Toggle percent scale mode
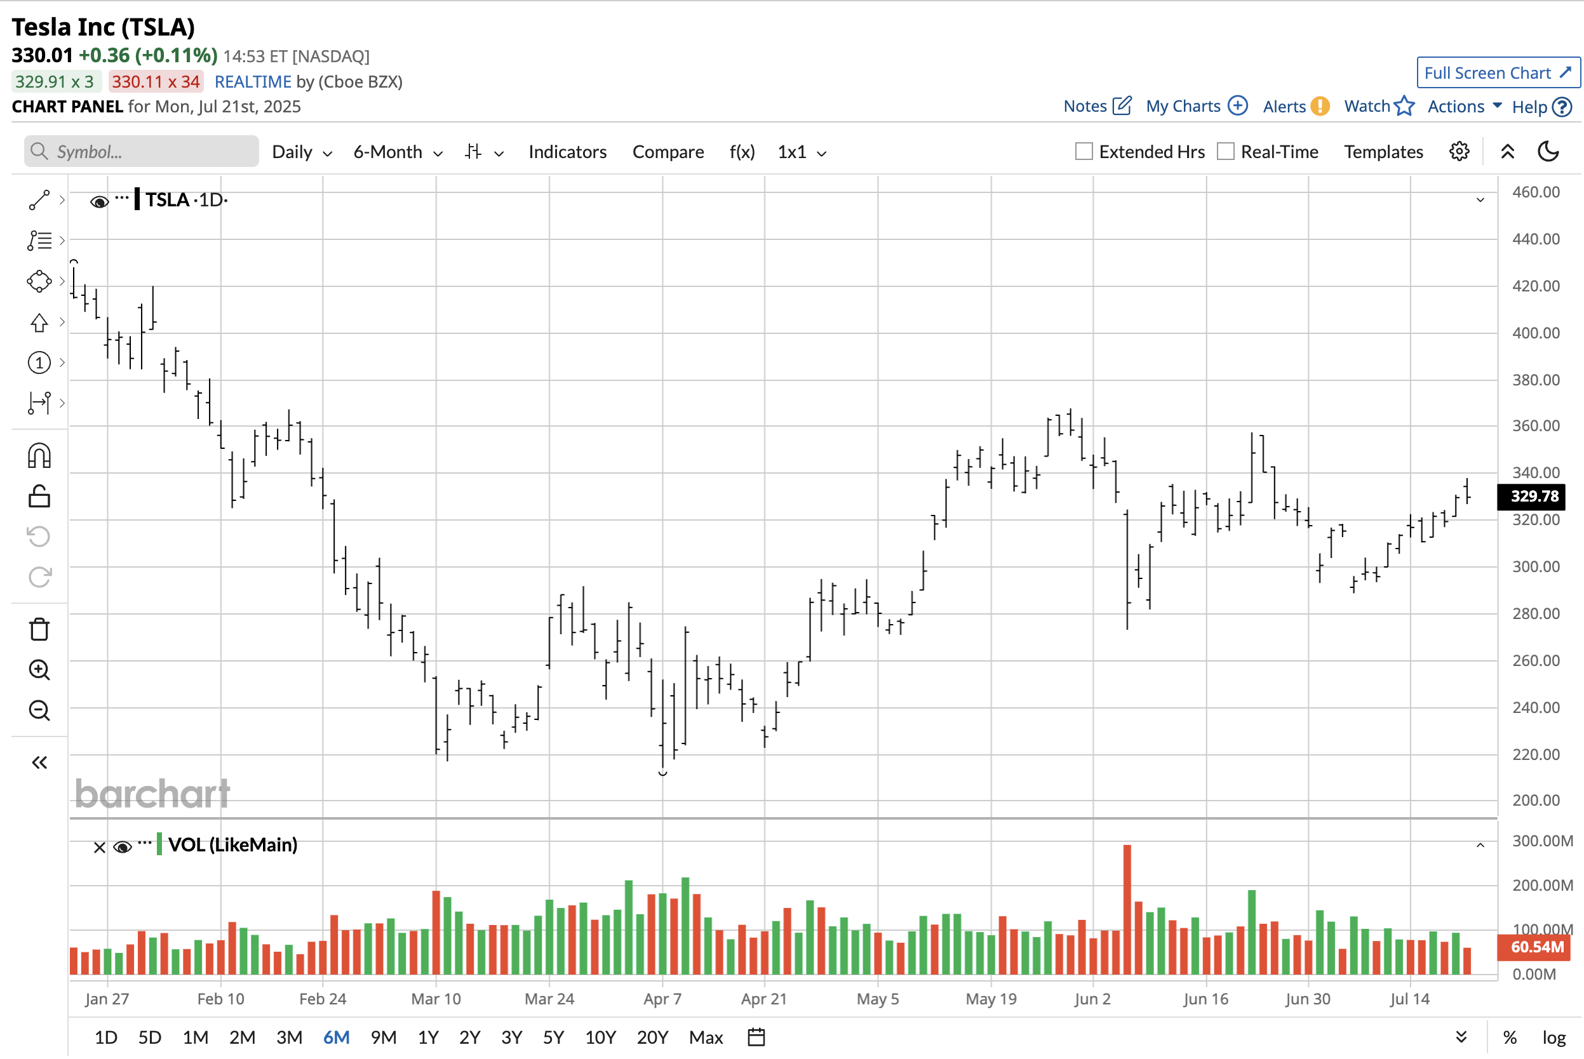1584x1059 pixels. (1510, 1037)
